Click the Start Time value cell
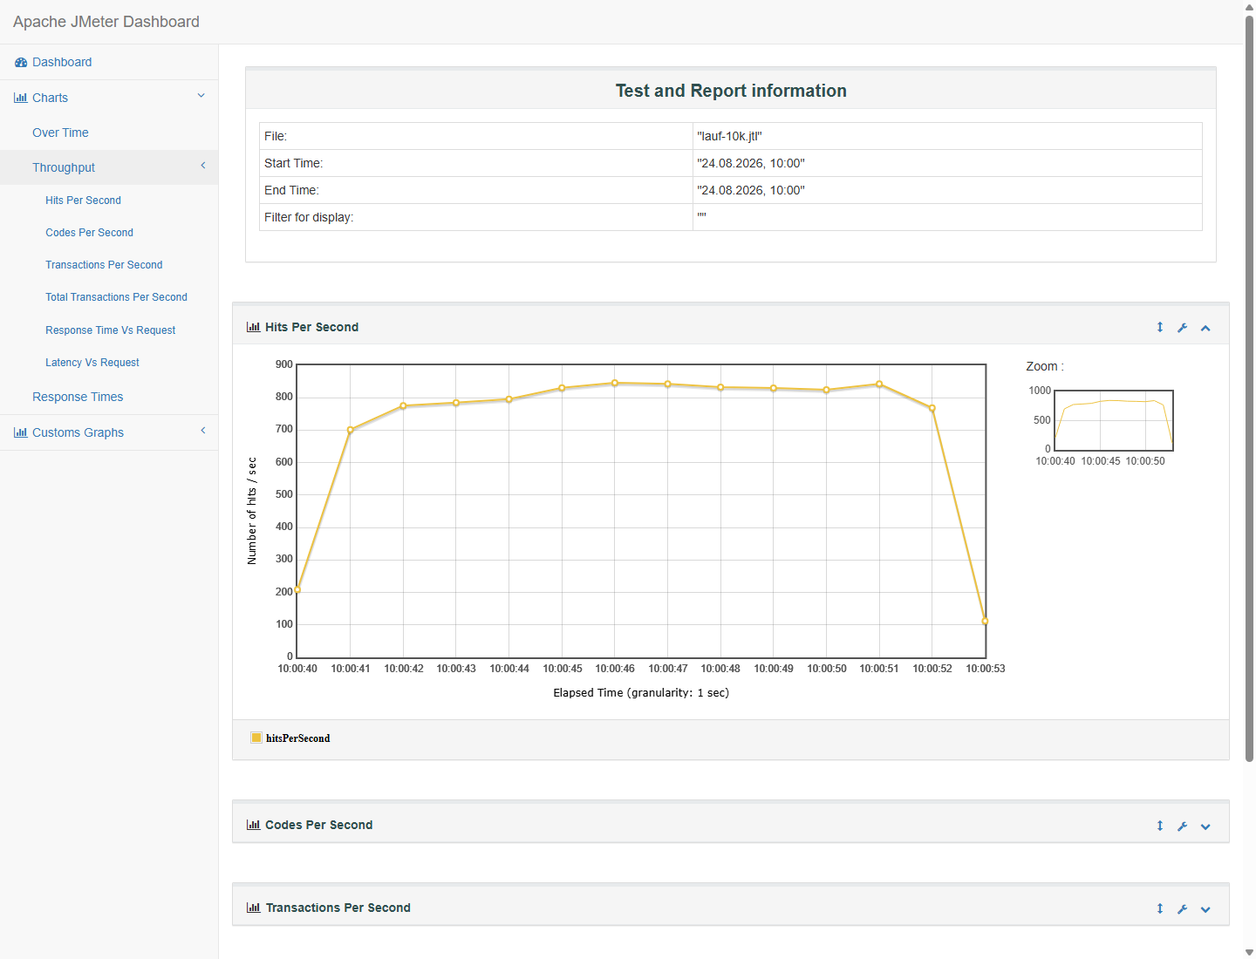Screen dimensions: 1256x959 [947, 163]
